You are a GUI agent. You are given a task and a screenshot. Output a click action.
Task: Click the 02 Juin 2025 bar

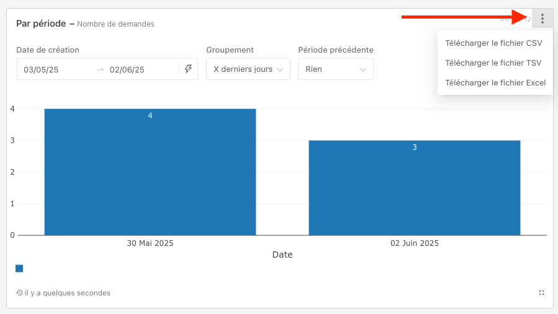pyautogui.click(x=414, y=189)
